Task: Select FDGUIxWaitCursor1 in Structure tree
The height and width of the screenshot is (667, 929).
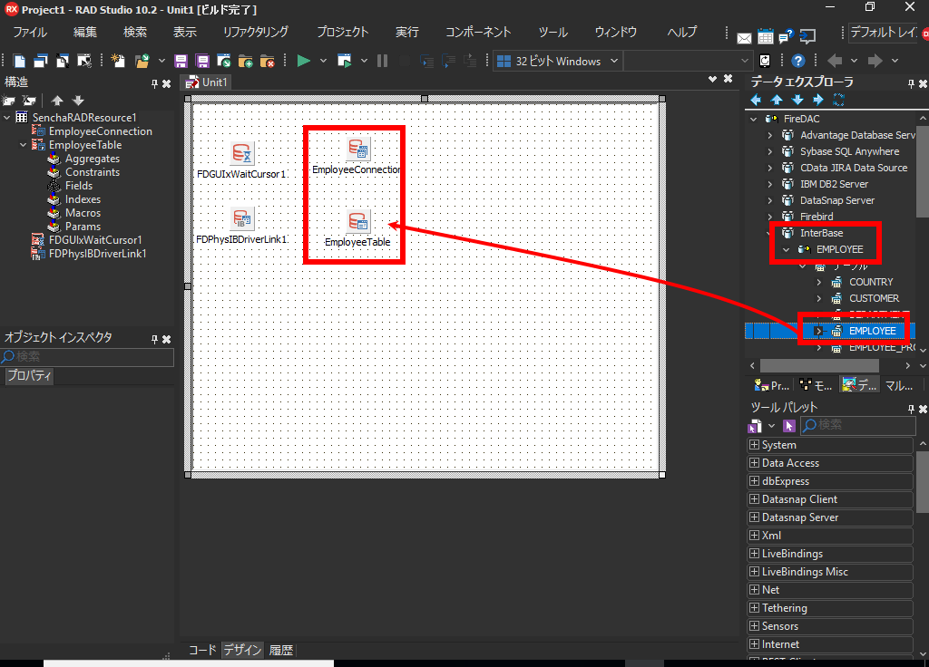Action: 95,240
